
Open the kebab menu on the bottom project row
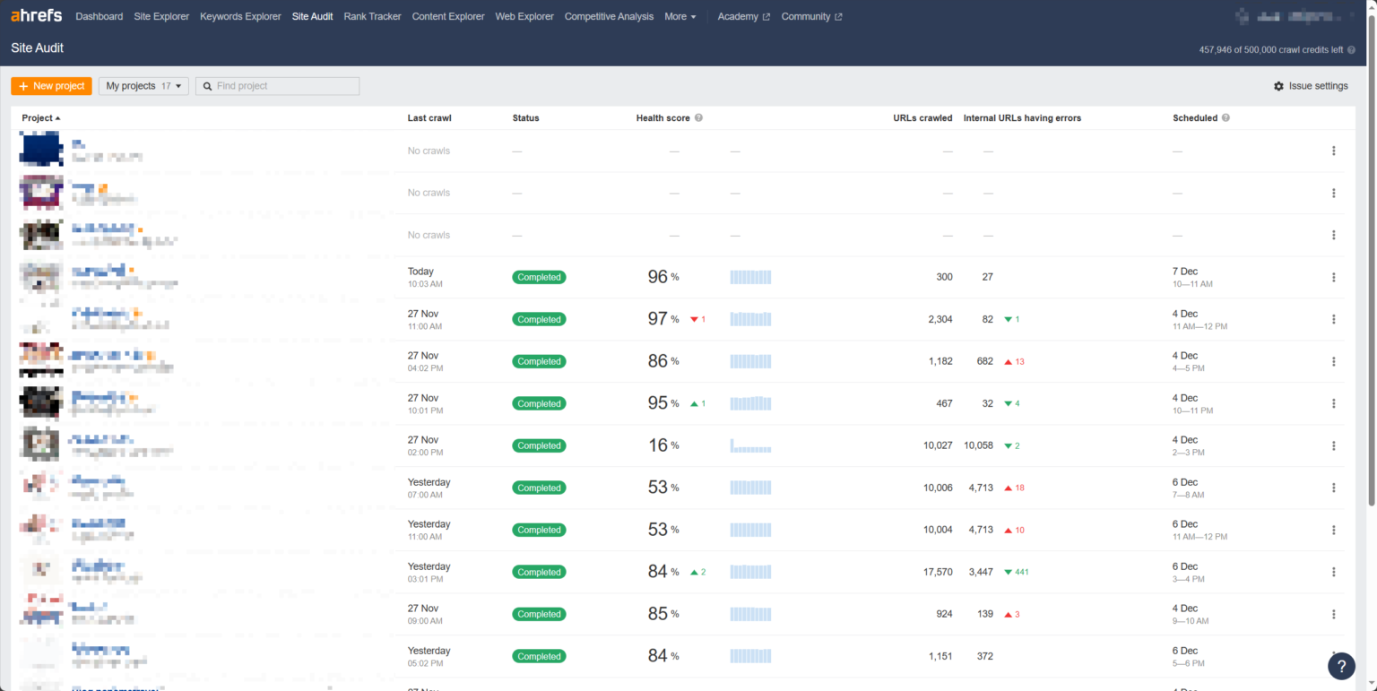click(x=1333, y=655)
